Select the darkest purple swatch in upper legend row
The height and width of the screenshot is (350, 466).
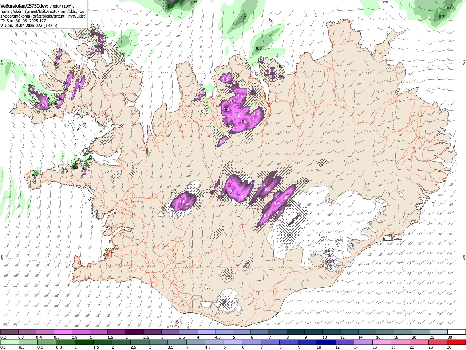[x=134, y=332]
